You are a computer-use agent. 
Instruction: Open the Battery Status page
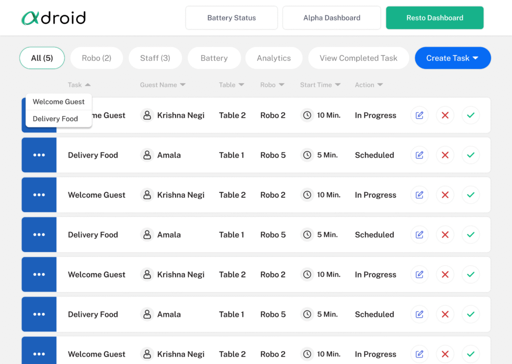(231, 18)
